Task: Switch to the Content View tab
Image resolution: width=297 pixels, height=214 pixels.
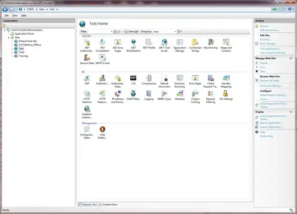Action: point(108,205)
